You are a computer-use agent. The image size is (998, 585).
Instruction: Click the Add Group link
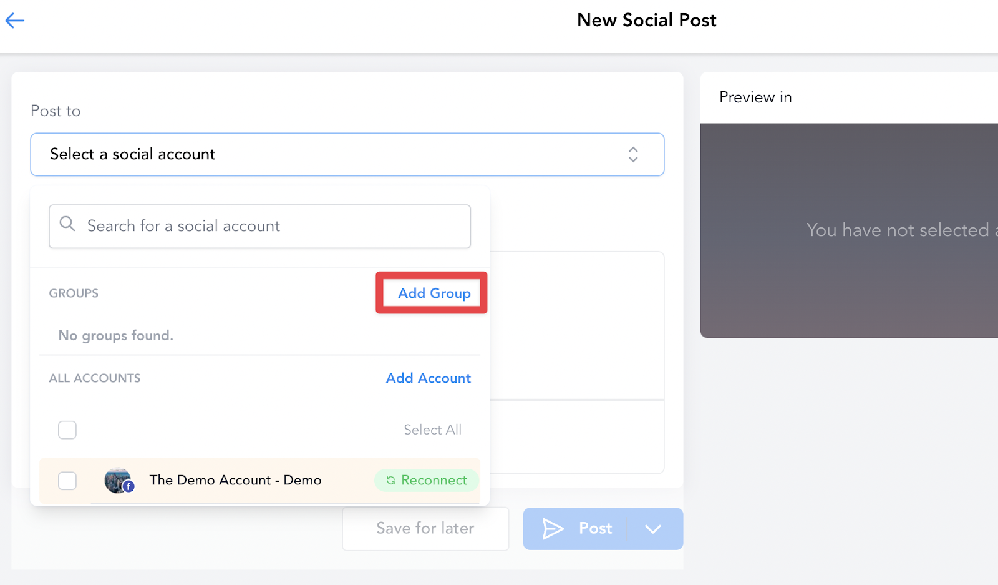(x=434, y=293)
